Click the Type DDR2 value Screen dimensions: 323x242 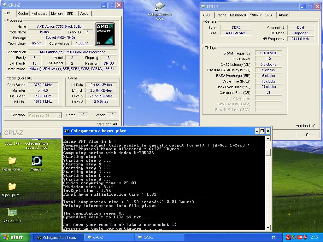tap(236, 27)
